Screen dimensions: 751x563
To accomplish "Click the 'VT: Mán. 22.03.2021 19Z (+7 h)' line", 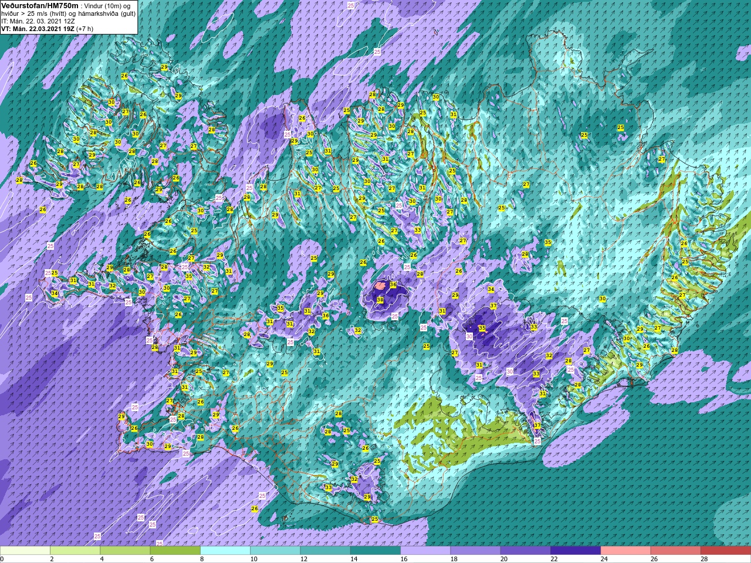I will (x=47, y=29).
